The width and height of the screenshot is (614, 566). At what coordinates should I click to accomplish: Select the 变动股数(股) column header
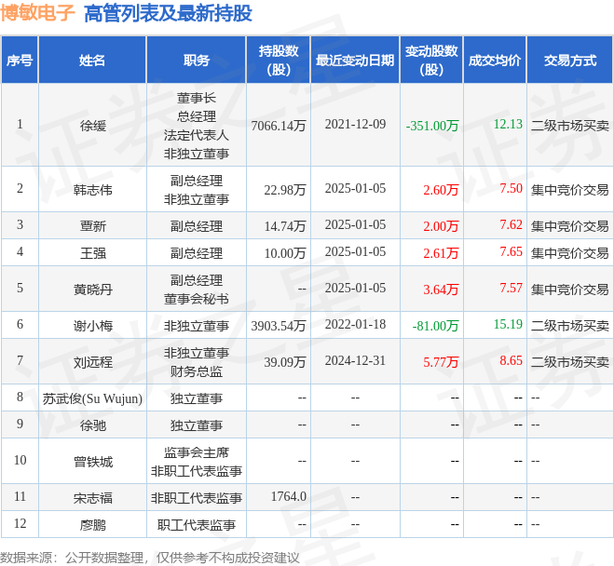pyautogui.click(x=431, y=61)
